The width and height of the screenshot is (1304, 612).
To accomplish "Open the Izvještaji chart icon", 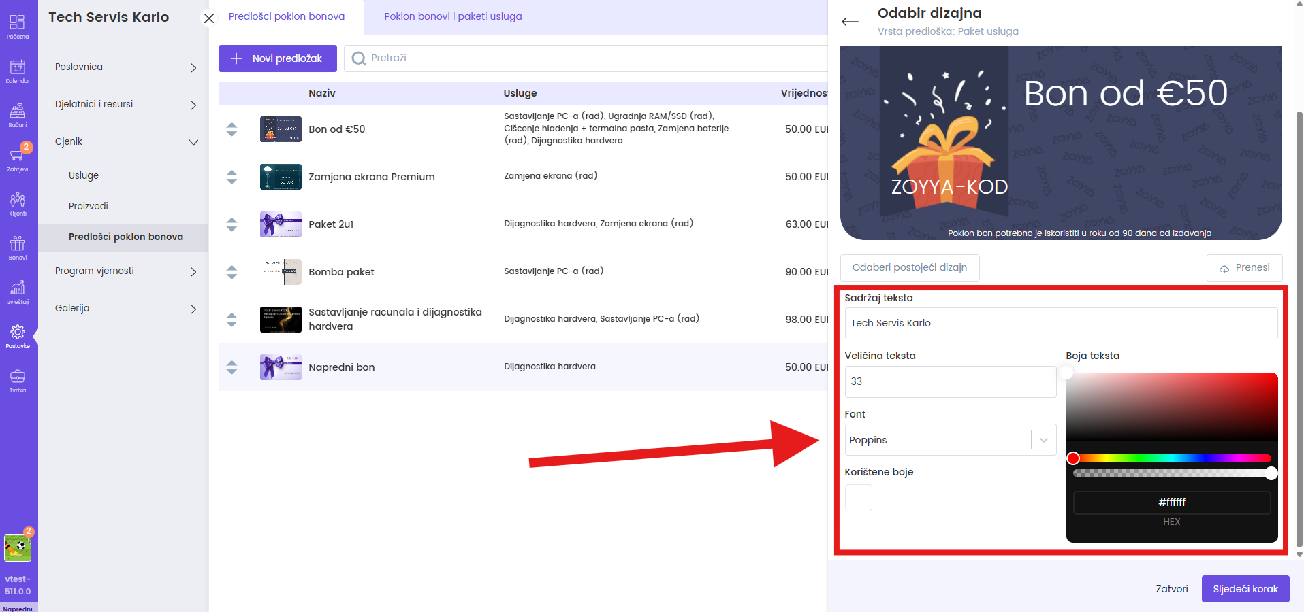I will click(18, 292).
